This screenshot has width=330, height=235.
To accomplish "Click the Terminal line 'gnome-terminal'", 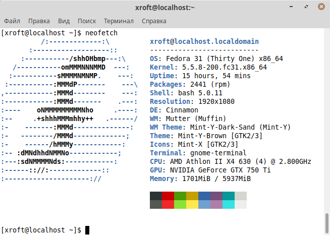I will (x=218, y=153).
